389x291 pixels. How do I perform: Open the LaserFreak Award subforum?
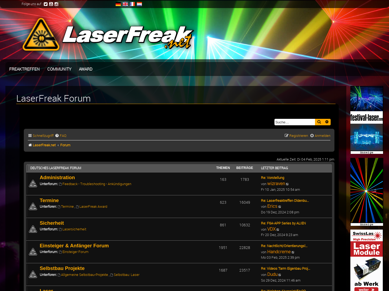pyautogui.click(x=93, y=207)
